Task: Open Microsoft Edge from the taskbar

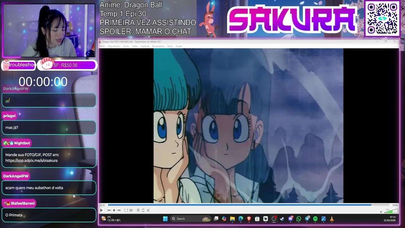Action: [241, 219]
